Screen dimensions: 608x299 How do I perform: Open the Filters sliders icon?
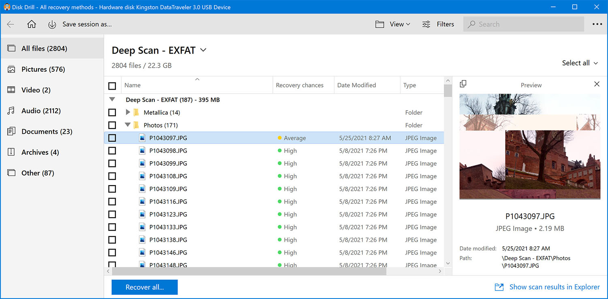point(426,24)
